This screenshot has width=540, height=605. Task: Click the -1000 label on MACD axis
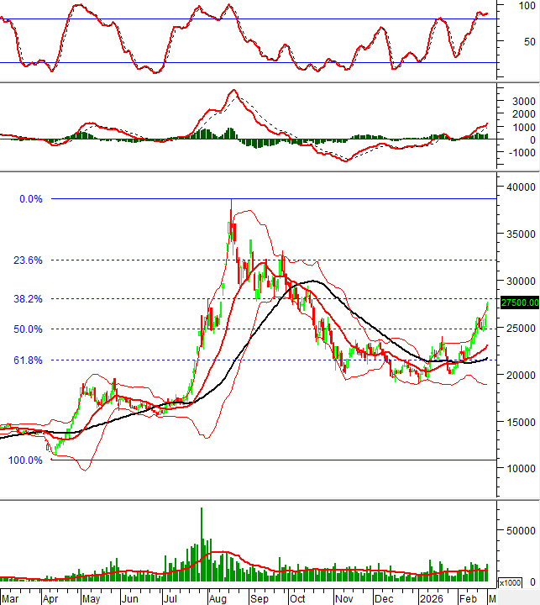point(520,153)
